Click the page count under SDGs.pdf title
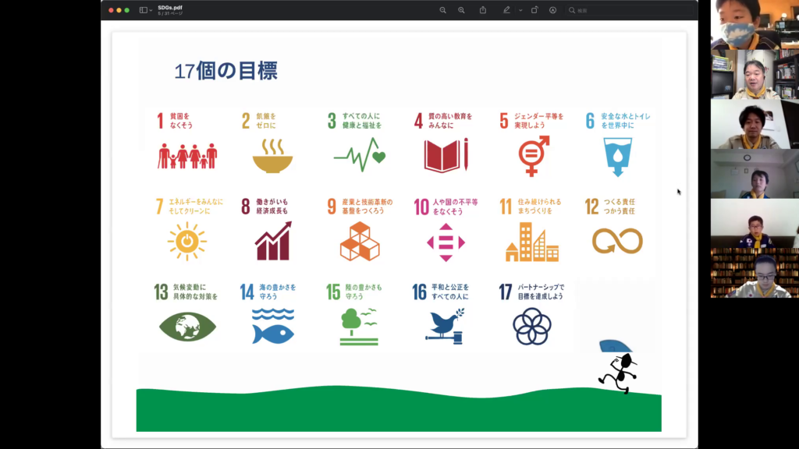Image resolution: width=799 pixels, height=449 pixels. (169, 14)
